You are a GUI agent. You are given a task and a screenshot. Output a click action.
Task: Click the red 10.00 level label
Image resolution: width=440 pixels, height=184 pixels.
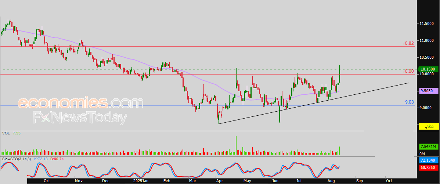click(x=408, y=71)
